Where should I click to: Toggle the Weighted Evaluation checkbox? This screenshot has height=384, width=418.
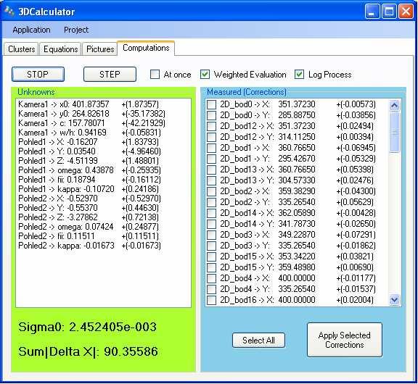[x=205, y=75]
